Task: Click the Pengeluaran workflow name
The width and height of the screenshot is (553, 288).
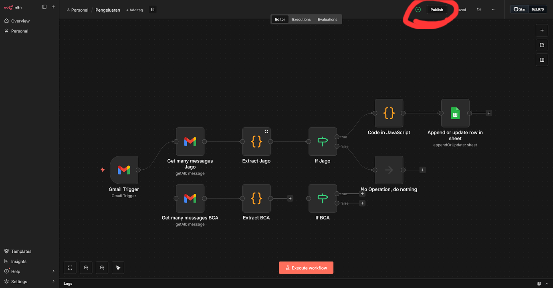Action: point(108,10)
